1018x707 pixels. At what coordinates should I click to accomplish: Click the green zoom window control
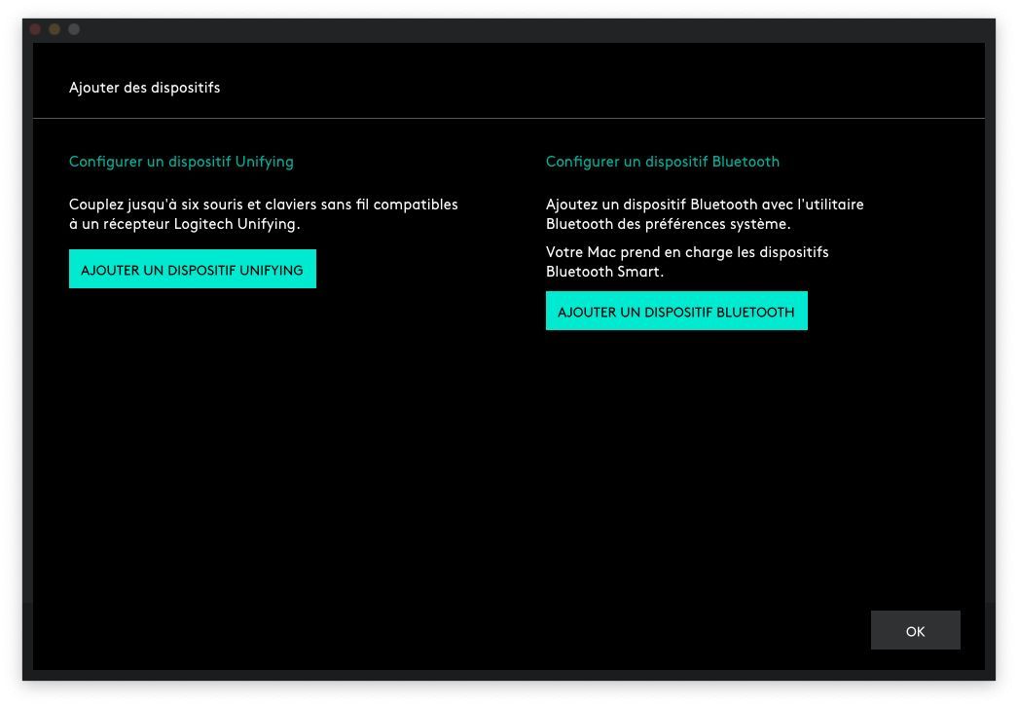tap(73, 29)
